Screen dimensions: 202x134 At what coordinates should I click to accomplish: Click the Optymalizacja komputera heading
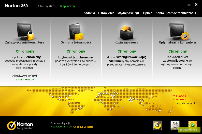(177, 42)
